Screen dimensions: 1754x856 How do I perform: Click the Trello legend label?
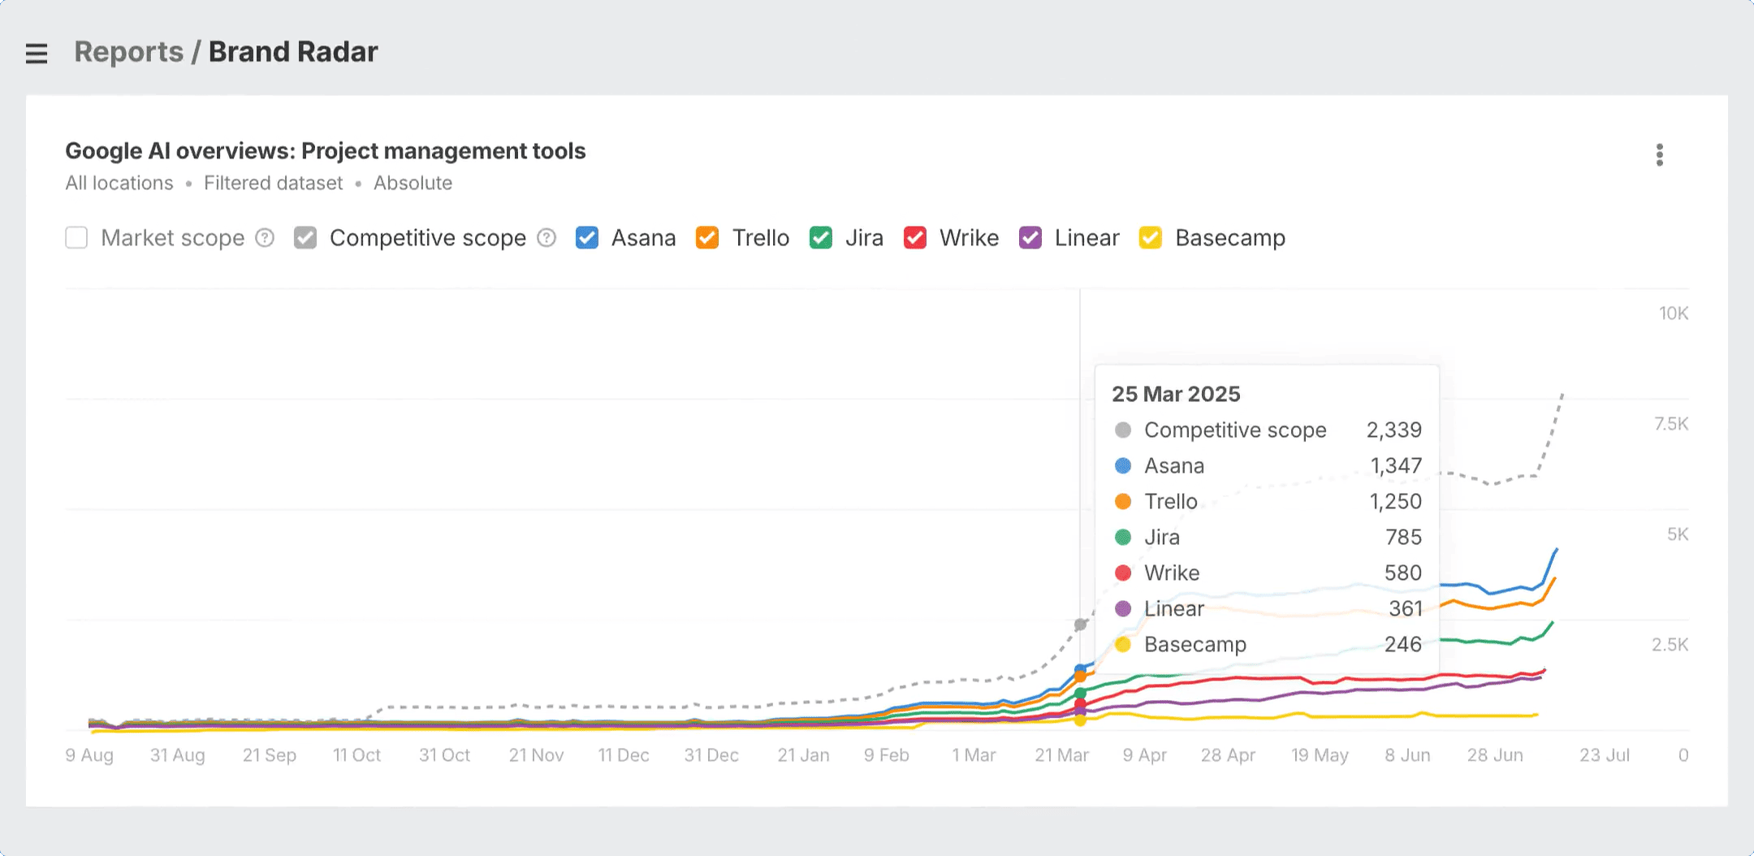pos(761,238)
